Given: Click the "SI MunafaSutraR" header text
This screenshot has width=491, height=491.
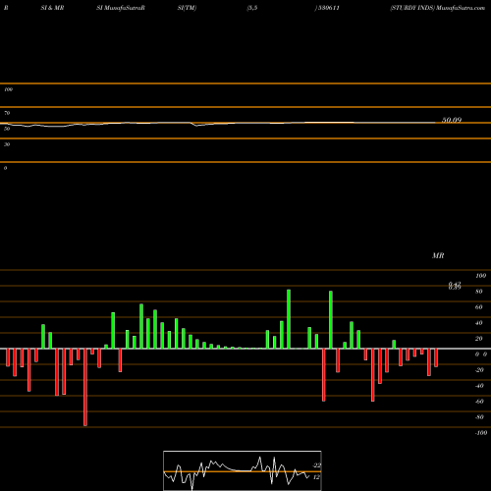Looking at the screenshot, I should pyautogui.click(x=121, y=8).
